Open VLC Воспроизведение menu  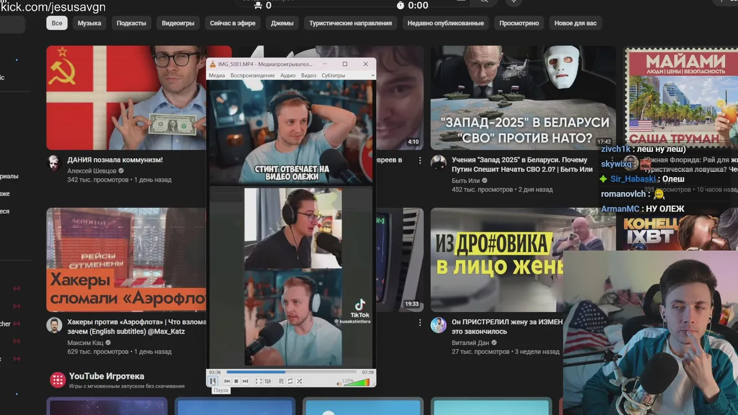coord(253,76)
